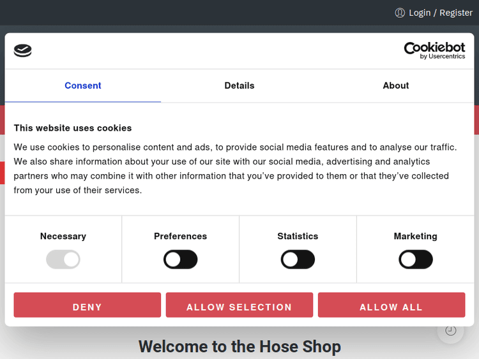Viewport: 479px width, 359px height.
Task: Open the Cookiebot by Usercentrics logo link
Action: pyautogui.click(x=434, y=50)
